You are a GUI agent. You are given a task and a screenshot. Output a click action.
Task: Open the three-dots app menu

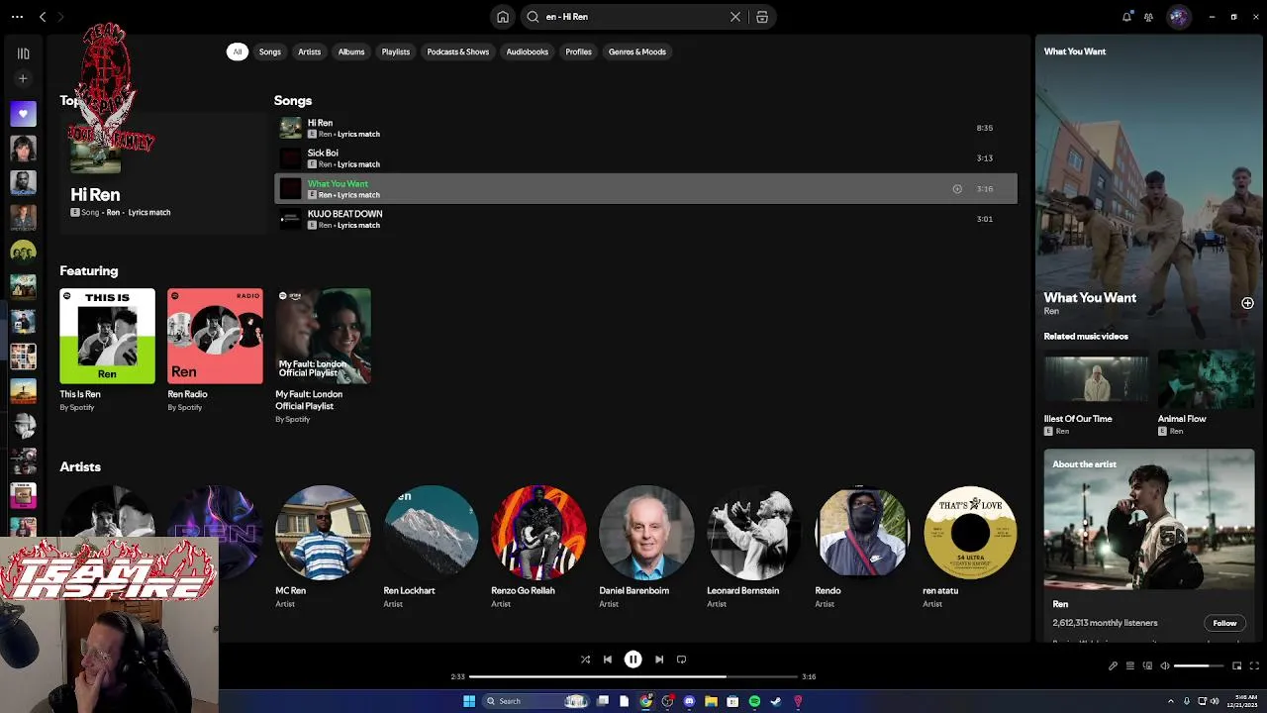click(x=17, y=17)
